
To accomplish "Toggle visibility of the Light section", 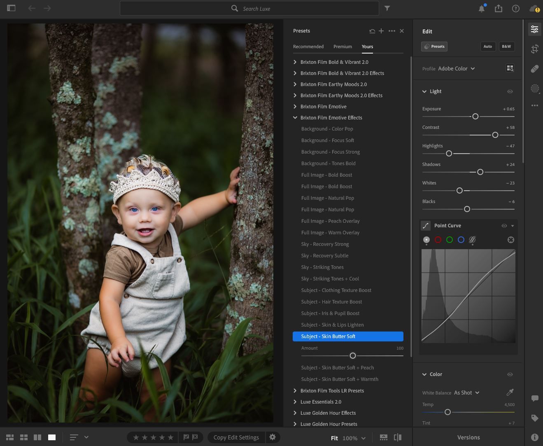I will [510, 91].
